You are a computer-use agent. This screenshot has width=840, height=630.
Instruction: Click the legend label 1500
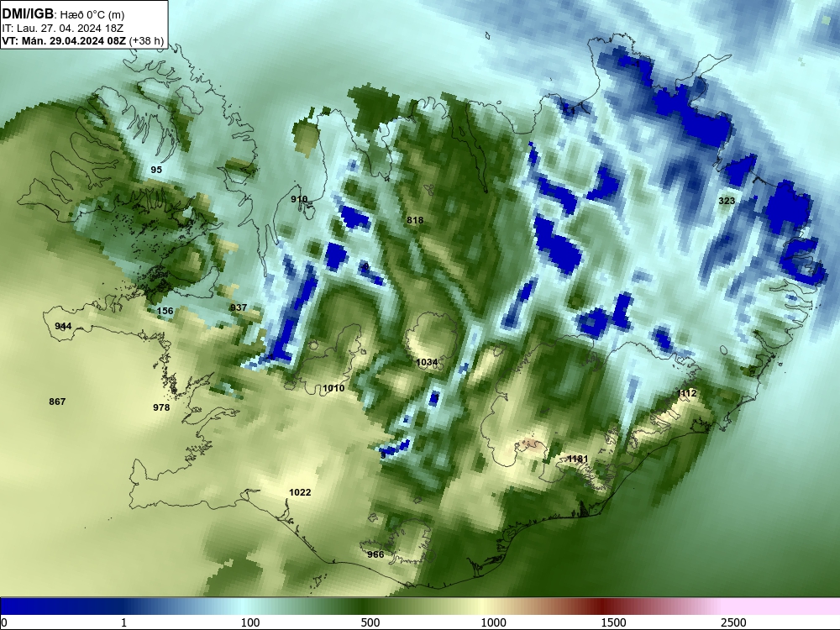613,622
